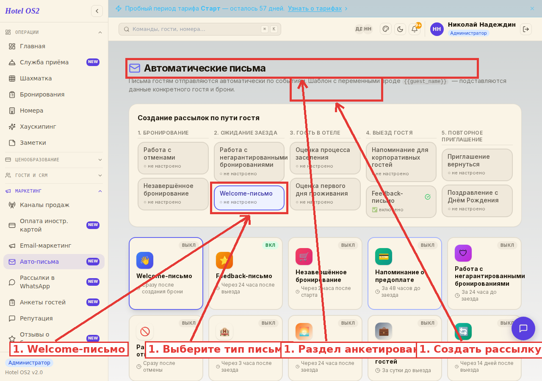Collapse the Маркетинг sidebar section

54,191
